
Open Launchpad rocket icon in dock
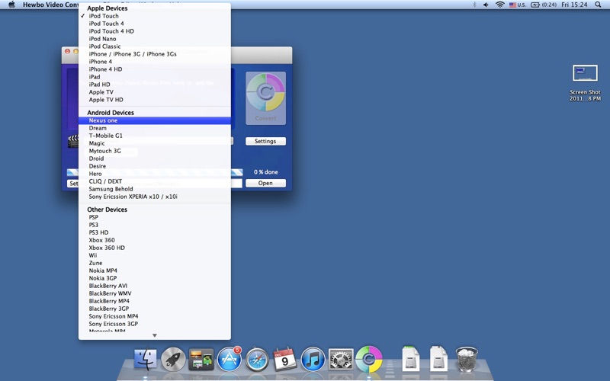(173, 358)
